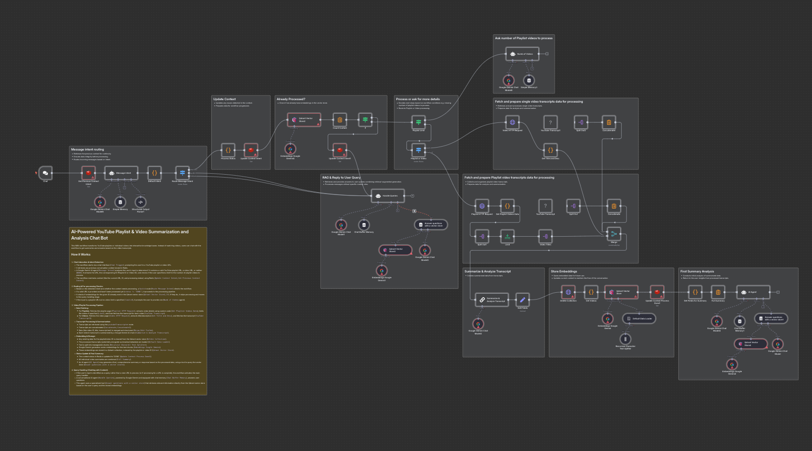Select the Update Context Process Done1 node
Image resolution: width=812 pixels, height=451 pixels.
(657, 292)
